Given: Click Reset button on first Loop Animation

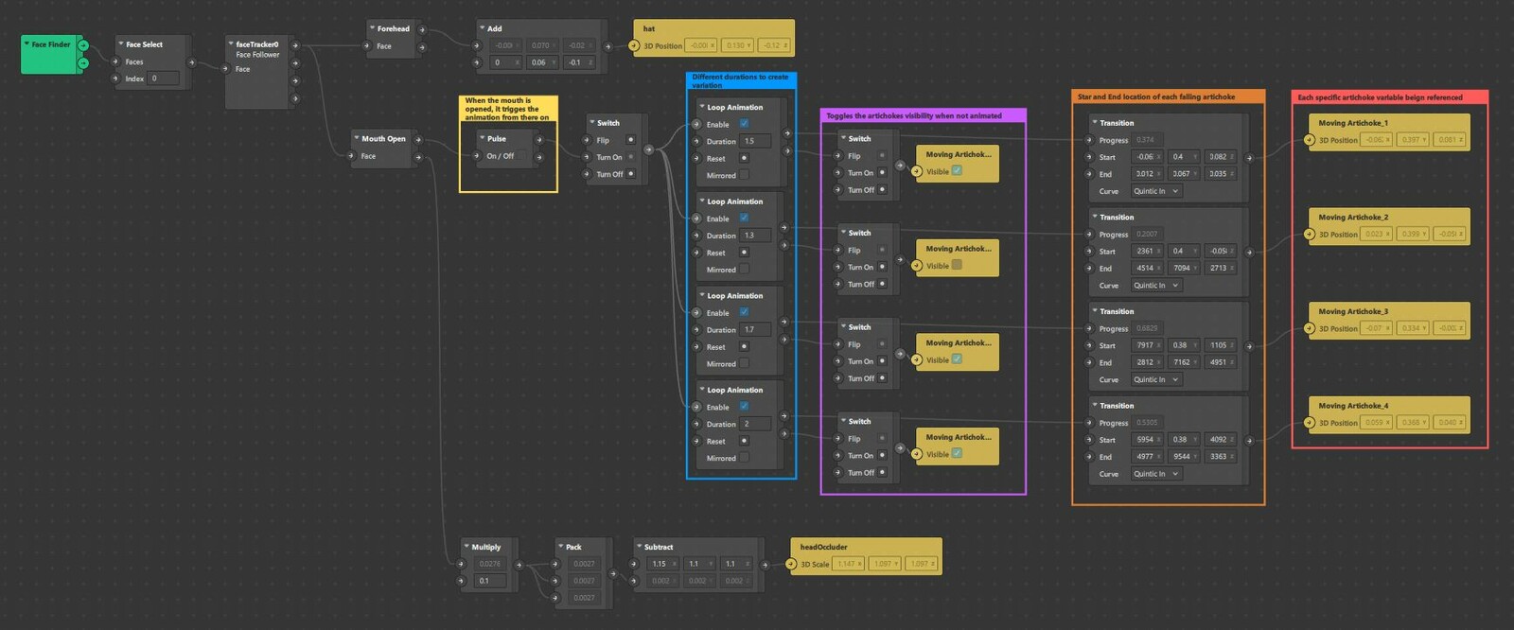Looking at the screenshot, I should (x=744, y=158).
